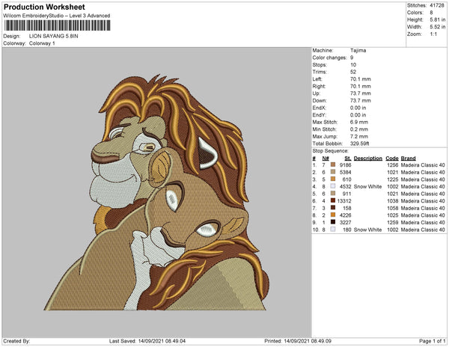Click stitch count '13312' in row 6

(x=344, y=201)
